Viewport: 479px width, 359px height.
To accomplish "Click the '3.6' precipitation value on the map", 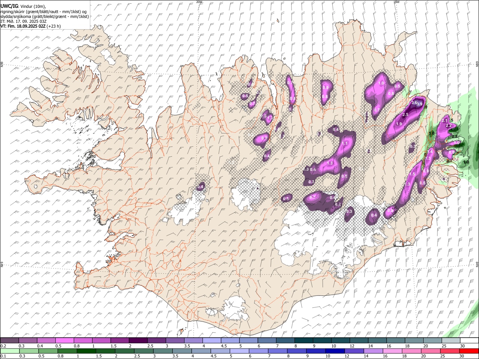I will coord(414,102).
